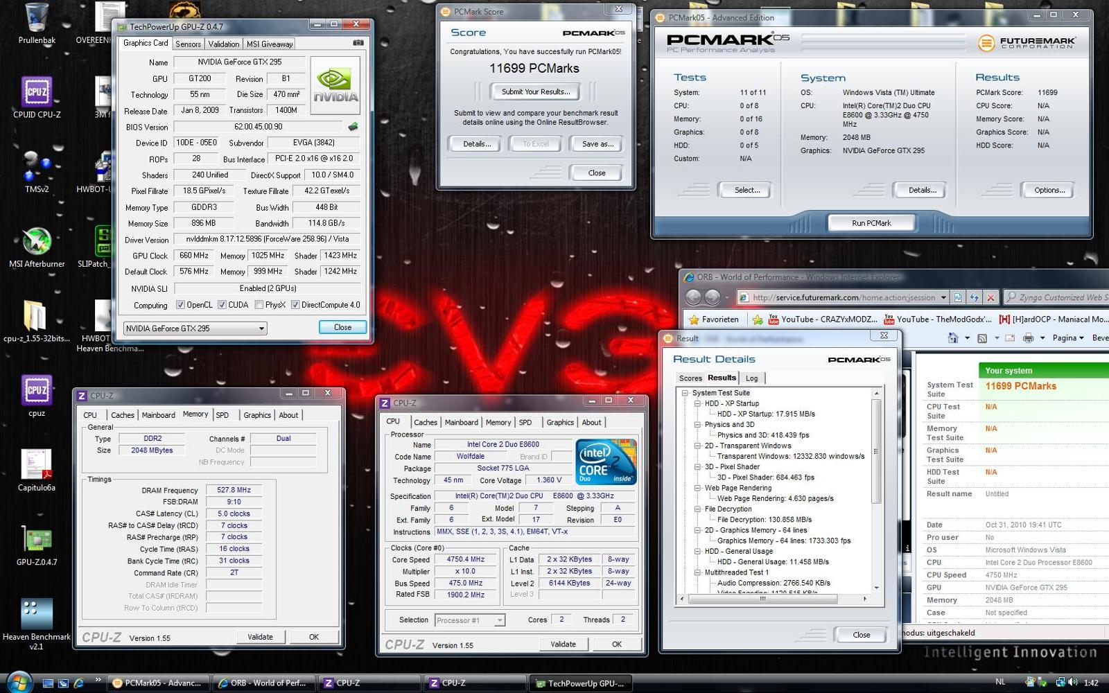
Task: Open the Prullenbak recycle bin icon
Action: point(36,23)
